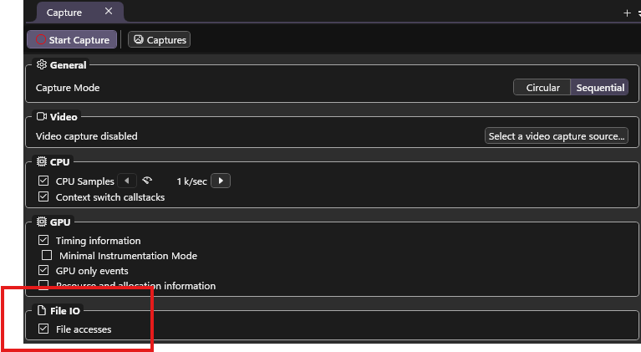Click the File IO document icon
The image size is (641, 352).
pos(41,310)
